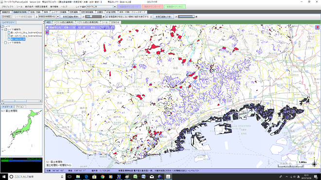Click the layer tree horizontal scrollbar
The height and width of the screenshot is (180, 321).
[21, 101]
